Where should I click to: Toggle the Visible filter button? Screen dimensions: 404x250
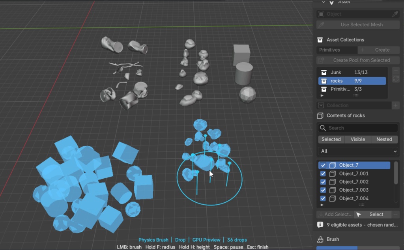357,139
